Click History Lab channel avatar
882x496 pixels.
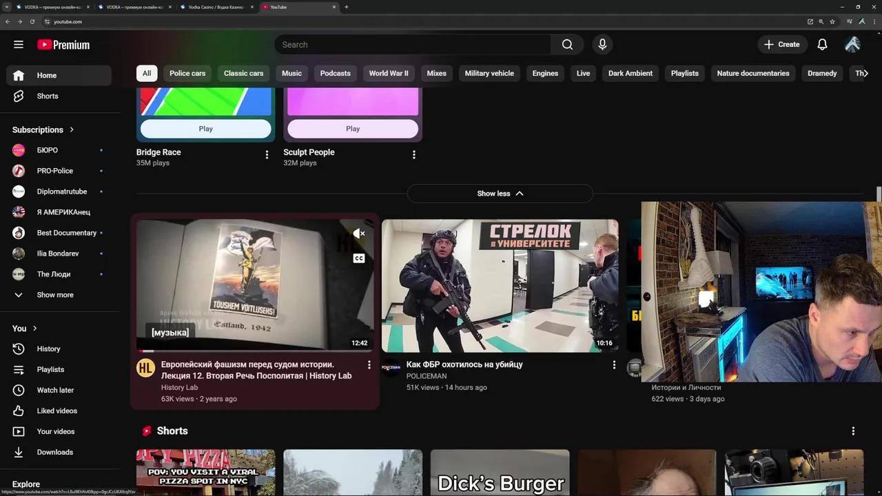pyautogui.click(x=145, y=368)
